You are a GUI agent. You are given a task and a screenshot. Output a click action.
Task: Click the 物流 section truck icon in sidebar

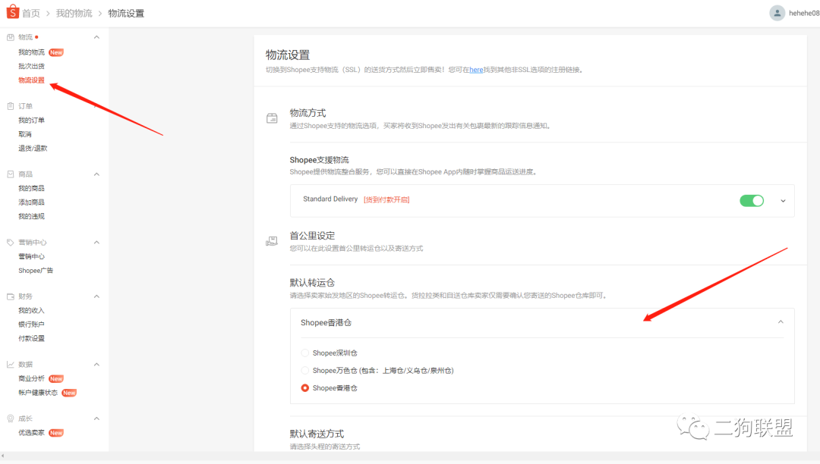(9, 36)
